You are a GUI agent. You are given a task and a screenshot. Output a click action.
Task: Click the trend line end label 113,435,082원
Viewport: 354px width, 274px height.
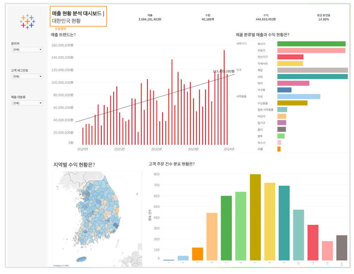pyautogui.click(x=223, y=71)
